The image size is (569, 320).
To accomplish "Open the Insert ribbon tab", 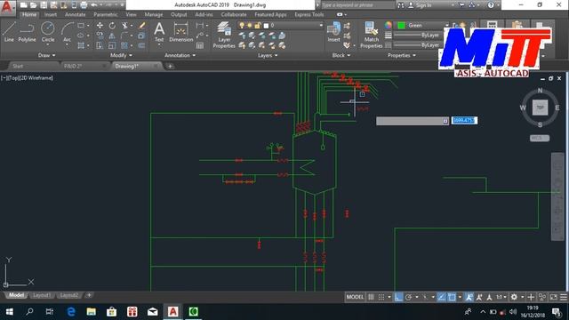I will click(x=51, y=14).
